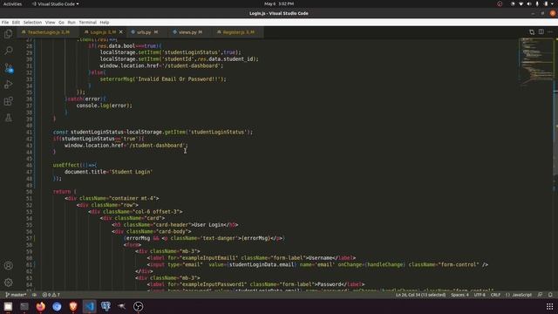Click document.title 'Student Login' line
The height and width of the screenshot is (314, 558).
point(108,172)
